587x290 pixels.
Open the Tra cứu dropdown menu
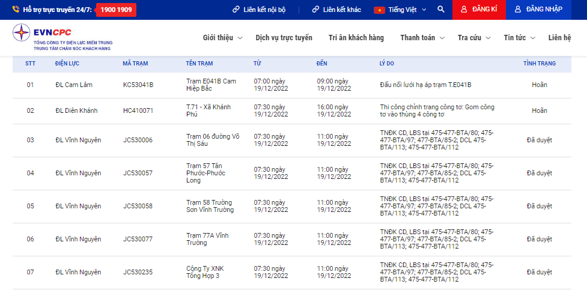473,38
